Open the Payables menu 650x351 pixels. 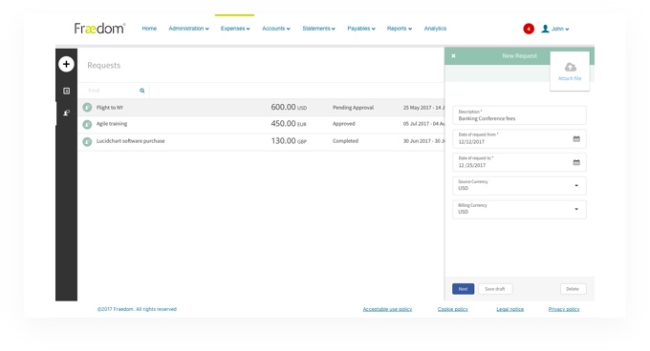click(361, 29)
